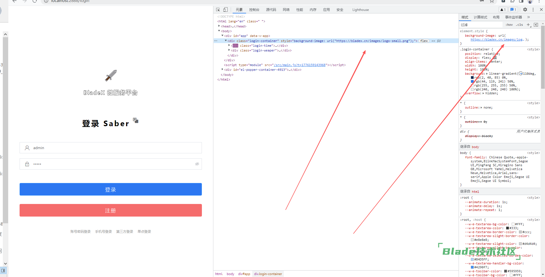The width and height of the screenshot is (545, 277).
Task: Toggle the device toolbar icon
Action: [226, 10]
